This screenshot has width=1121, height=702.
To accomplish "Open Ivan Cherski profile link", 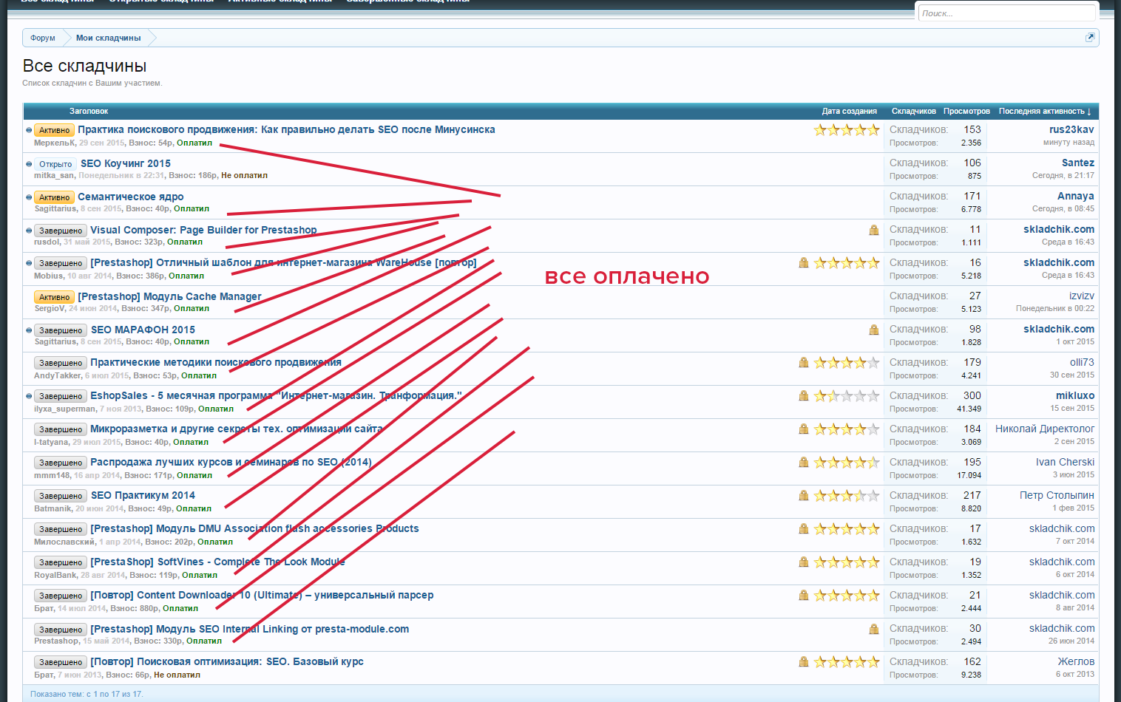I will pos(1065,462).
